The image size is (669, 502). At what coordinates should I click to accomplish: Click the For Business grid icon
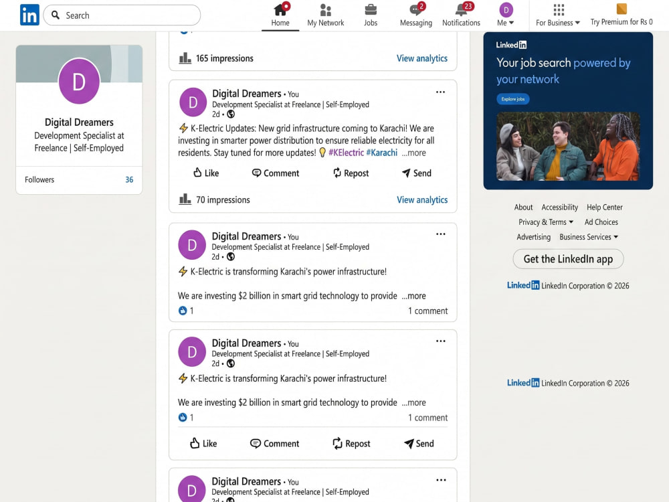click(x=559, y=10)
